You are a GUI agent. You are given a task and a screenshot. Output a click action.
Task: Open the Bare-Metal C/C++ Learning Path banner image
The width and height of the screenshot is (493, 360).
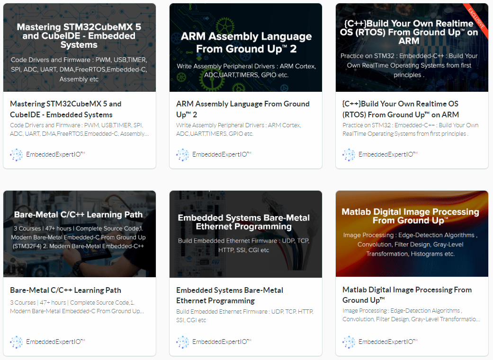[x=80, y=234]
